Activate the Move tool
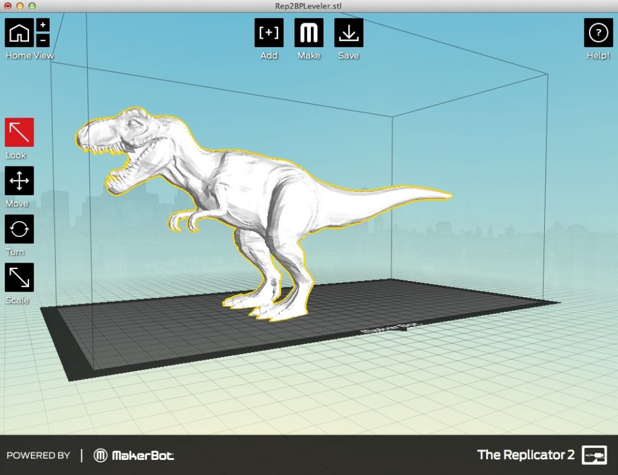Viewport: 618px width, 475px height. coord(20,181)
